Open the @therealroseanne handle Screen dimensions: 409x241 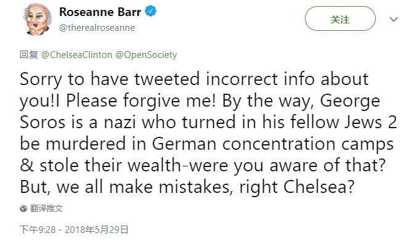tap(97, 28)
